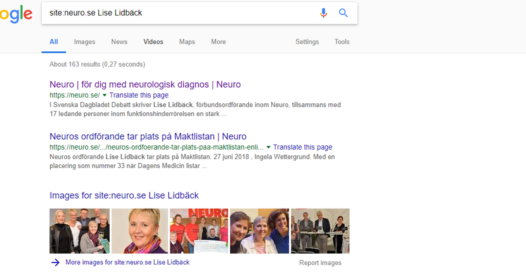Click the Google logo
This screenshot has width=526, height=279.
pyautogui.click(x=16, y=13)
